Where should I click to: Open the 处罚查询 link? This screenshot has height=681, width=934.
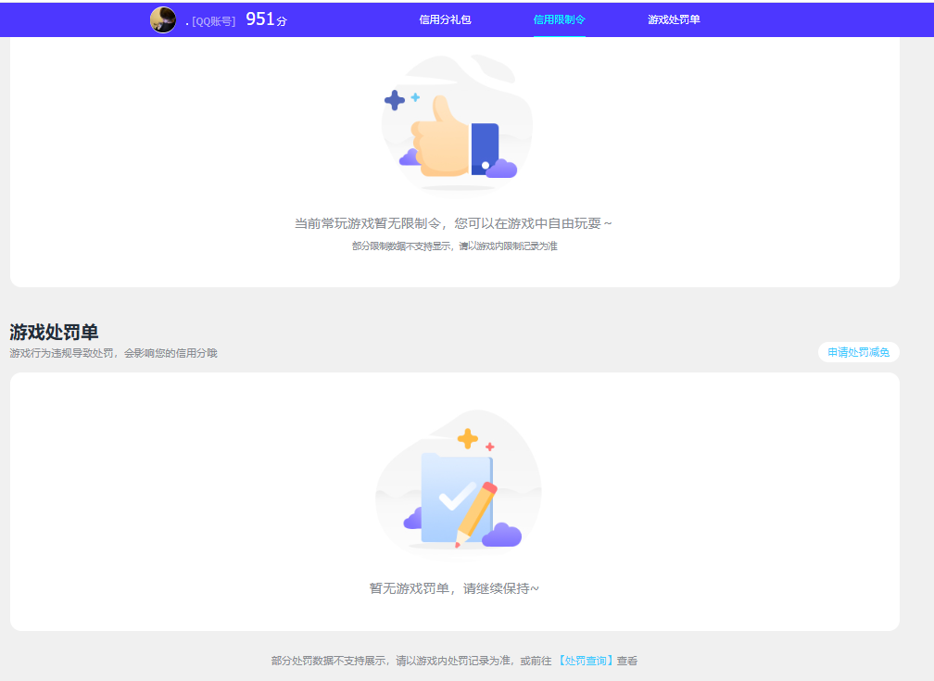coord(588,661)
